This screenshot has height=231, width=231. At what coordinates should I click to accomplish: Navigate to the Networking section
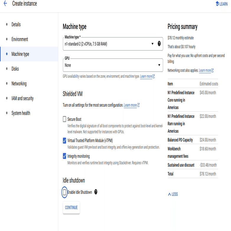click(x=19, y=84)
